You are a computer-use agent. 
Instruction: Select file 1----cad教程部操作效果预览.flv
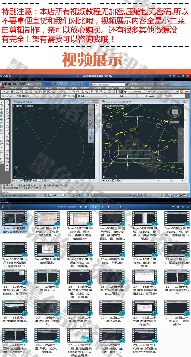click(15, 222)
